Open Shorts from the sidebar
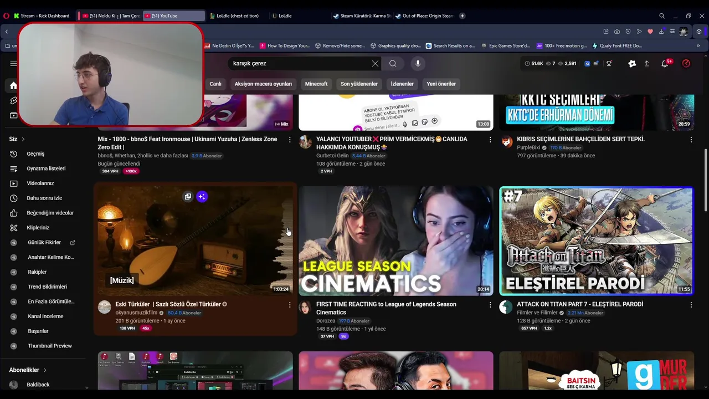 pos(14,100)
